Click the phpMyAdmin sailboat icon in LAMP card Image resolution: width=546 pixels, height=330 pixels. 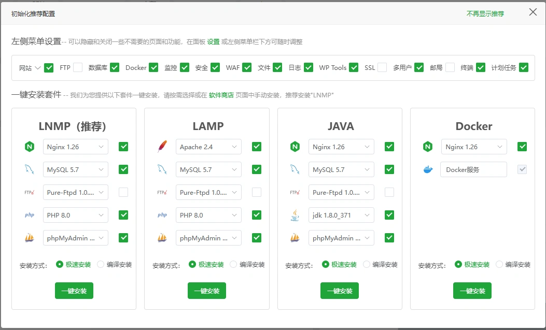162,238
